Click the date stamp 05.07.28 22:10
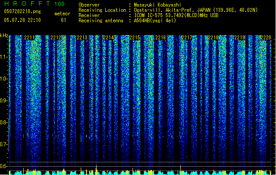Image resolution: width=276 pixels, height=175 pixels. point(22,20)
